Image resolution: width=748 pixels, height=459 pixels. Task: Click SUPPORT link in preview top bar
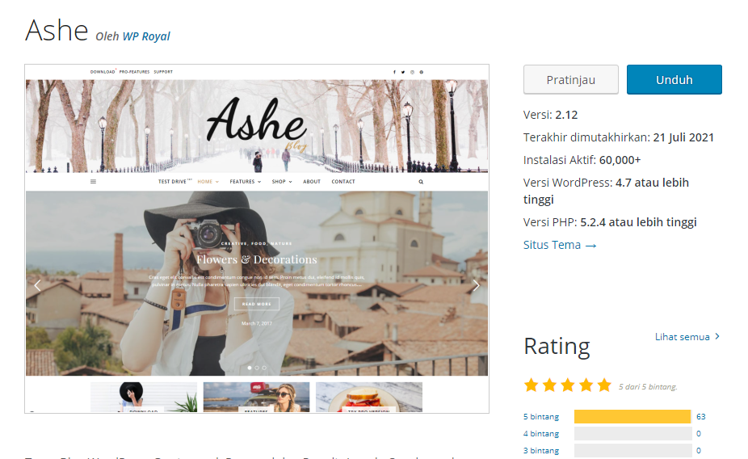[163, 72]
